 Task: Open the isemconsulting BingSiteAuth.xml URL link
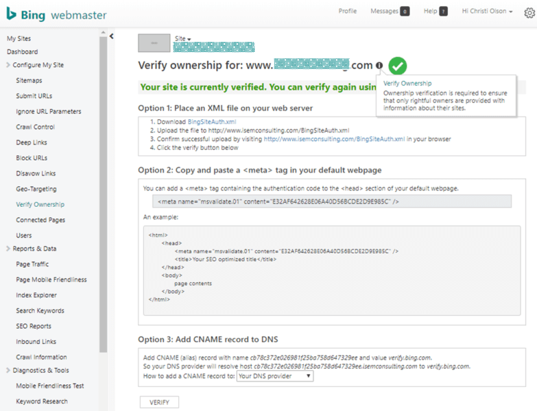click(x=334, y=139)
